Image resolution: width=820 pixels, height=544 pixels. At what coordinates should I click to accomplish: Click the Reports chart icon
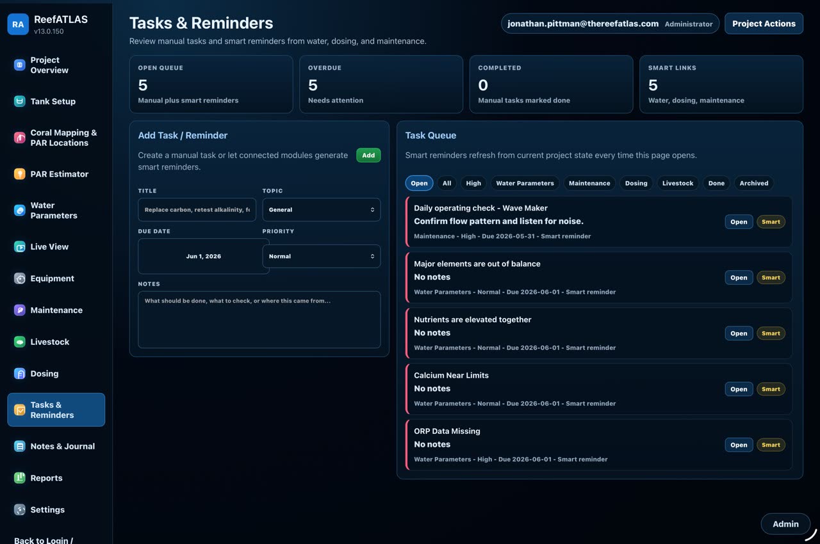click(x=20, y=478)
